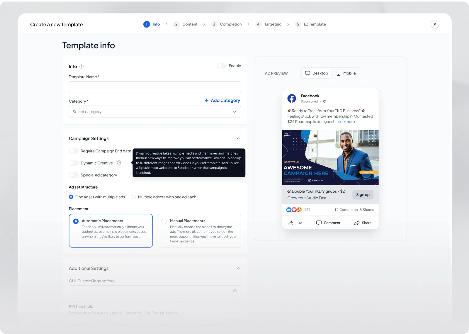Enable Require Campaign End date toggle
This screenshot has width=469, height=334.
click(x=74, y=151)
